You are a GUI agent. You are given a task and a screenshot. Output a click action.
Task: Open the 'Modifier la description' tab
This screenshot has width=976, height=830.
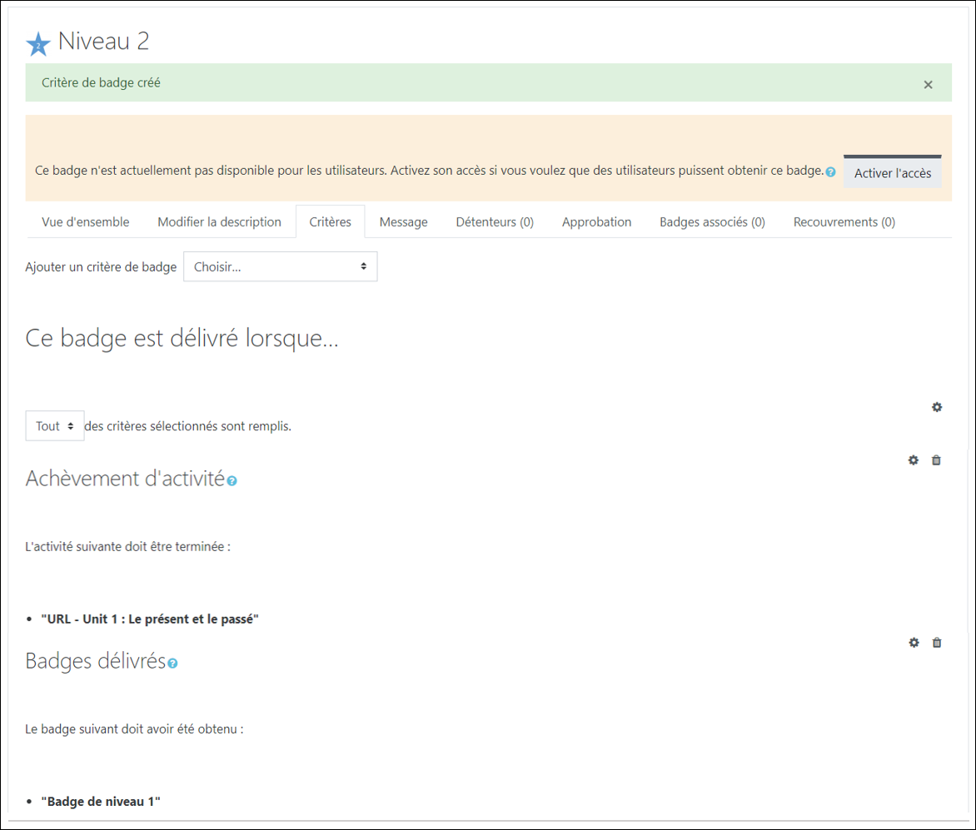pos(219,222)
